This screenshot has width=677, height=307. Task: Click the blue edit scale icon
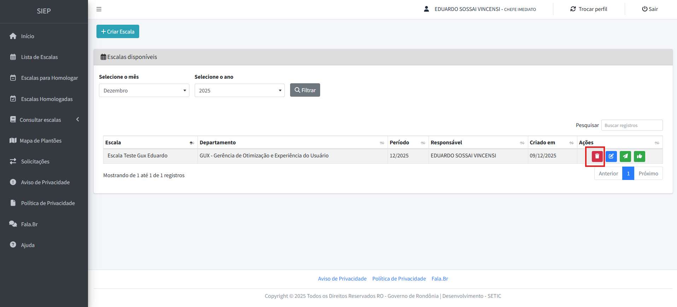(x=611, y=156)
